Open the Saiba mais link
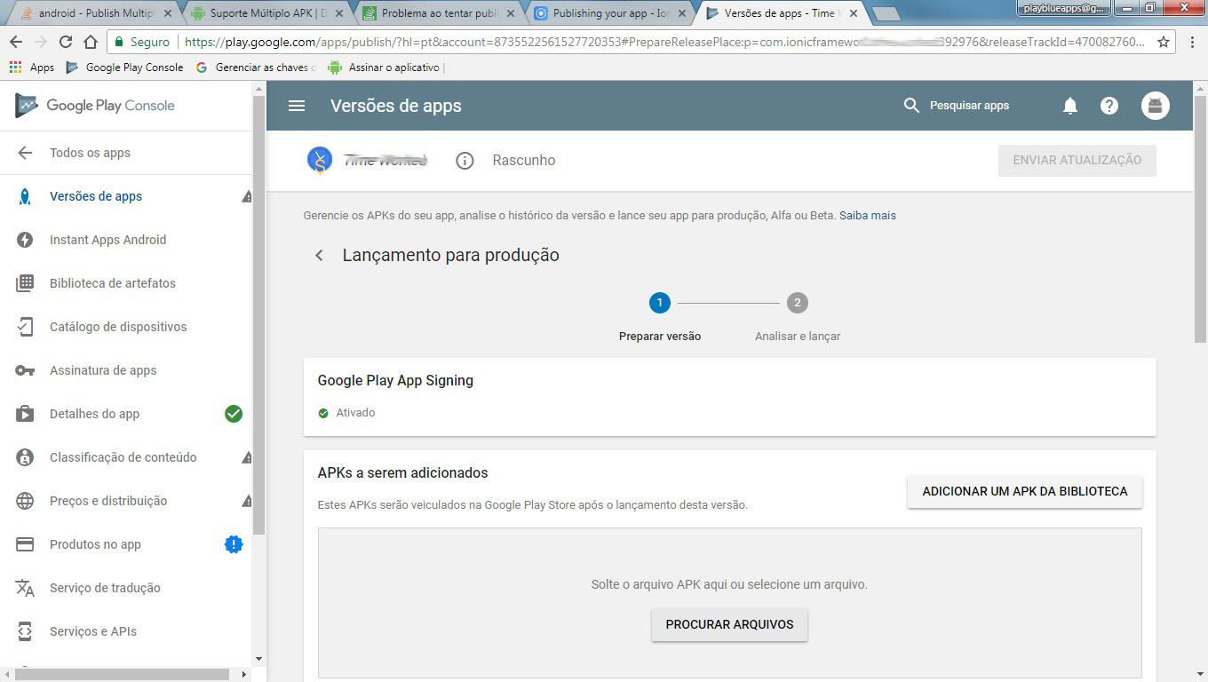 click(x=868, y=216)
